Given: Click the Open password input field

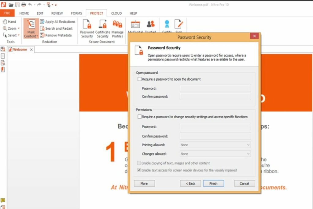Looking at the screenshot, I should [x=215, y=88].
